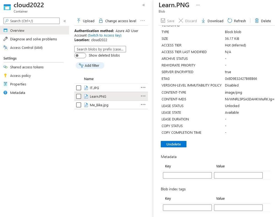
Task: Click the Diagnose and solve problems wrench icon
Action: pos(6,39)
